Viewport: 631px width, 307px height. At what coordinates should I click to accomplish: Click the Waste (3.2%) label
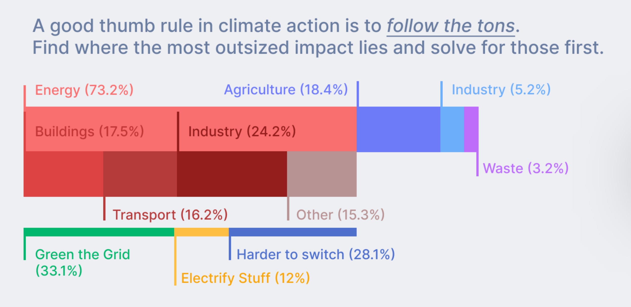pyautogui.click(x=526, y=168)
